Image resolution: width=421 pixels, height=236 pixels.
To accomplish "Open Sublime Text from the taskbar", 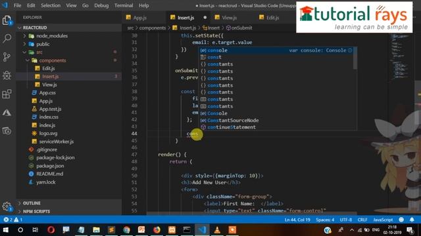I will [111, 230].
